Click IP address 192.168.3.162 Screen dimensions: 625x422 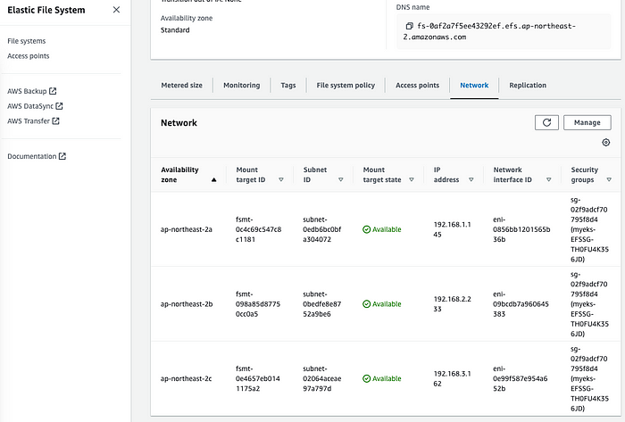click(452, 378)
